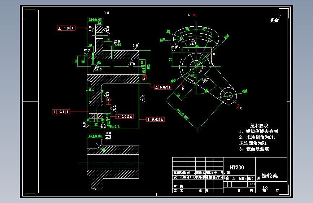The height and width of the screenshot is (203, 313).
Task: Select the 23 vertical dimension
Action: [x=170, y=59]
